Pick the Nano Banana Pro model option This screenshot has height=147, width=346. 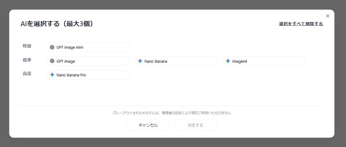pos(88,75)
